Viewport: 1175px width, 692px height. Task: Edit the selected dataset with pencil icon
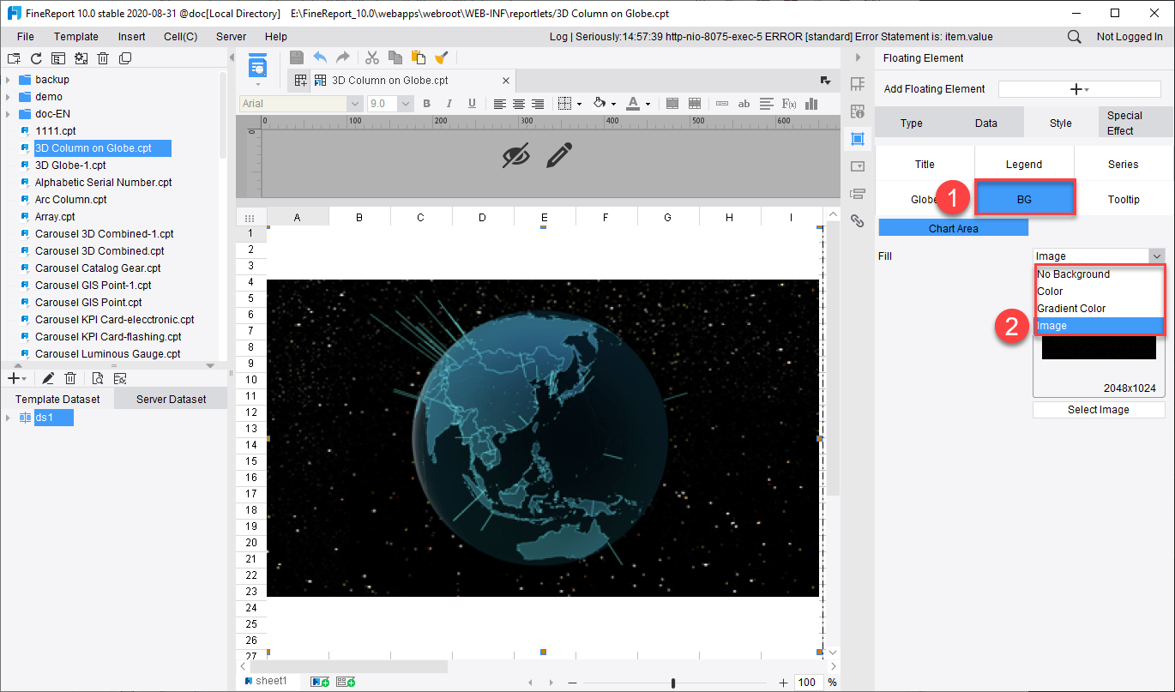pyautogui.click(x=48, y=378)
